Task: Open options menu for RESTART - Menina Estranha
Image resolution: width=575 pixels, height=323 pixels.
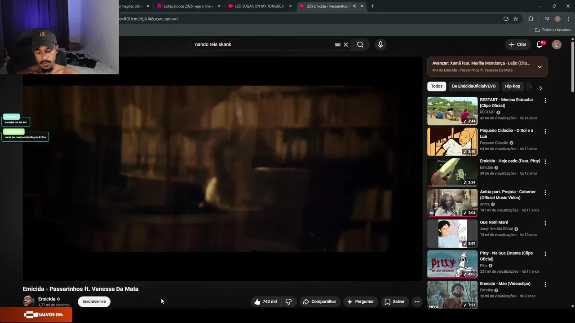Action: click(x=545, y=100)
